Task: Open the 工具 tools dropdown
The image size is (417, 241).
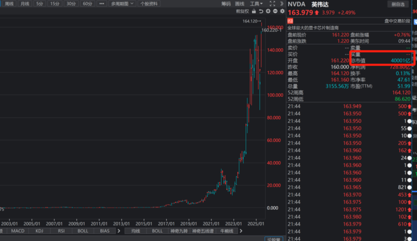Action: (256, 3)
